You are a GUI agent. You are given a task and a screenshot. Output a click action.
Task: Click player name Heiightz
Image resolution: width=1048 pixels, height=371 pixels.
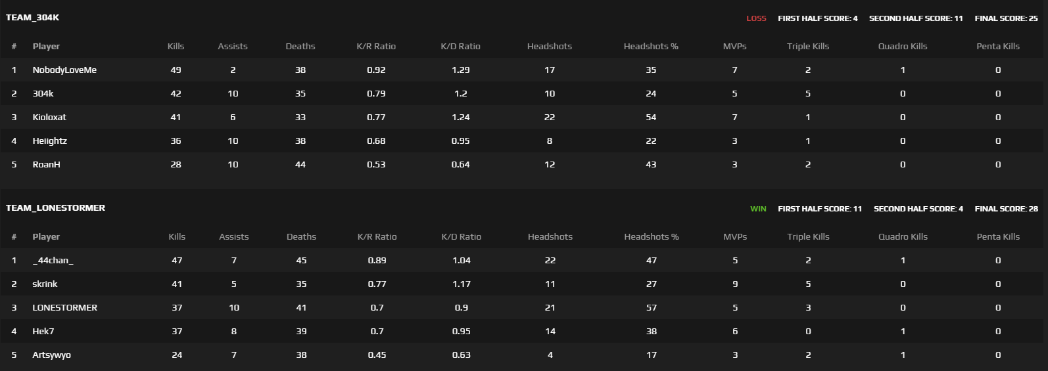pyautogui.click(x=49, y=141)
